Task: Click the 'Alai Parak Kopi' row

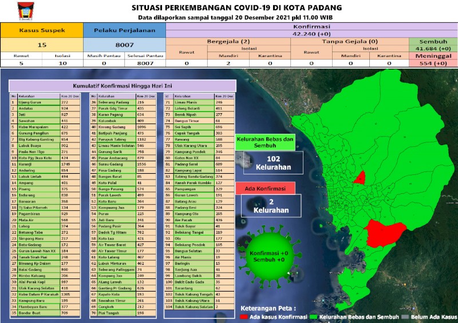Action: 45,282
